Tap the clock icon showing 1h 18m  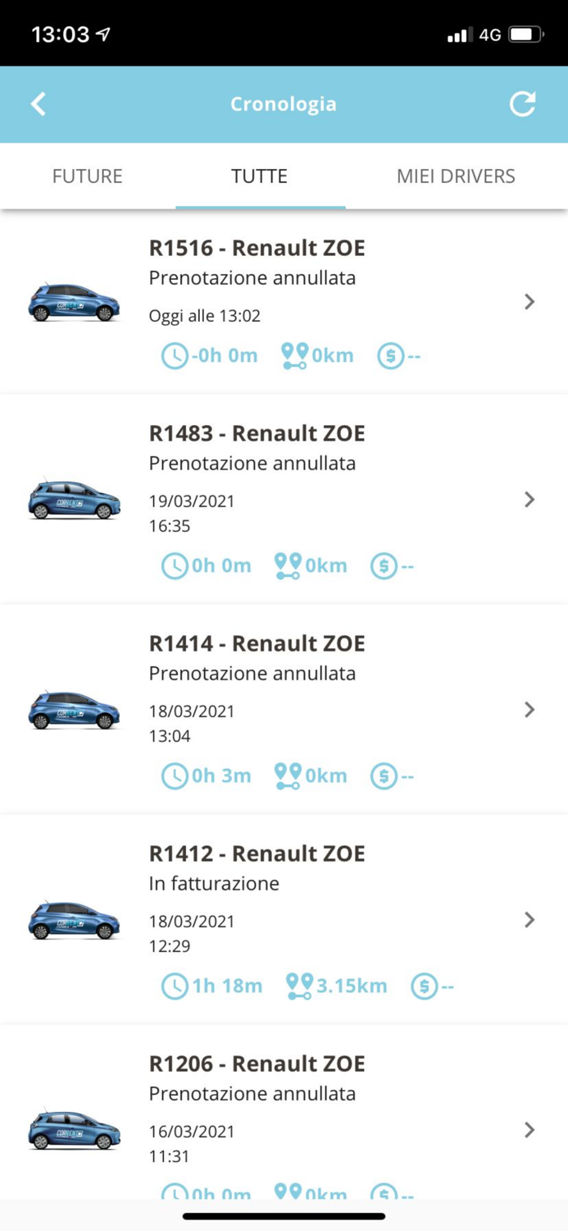(175, 985)
